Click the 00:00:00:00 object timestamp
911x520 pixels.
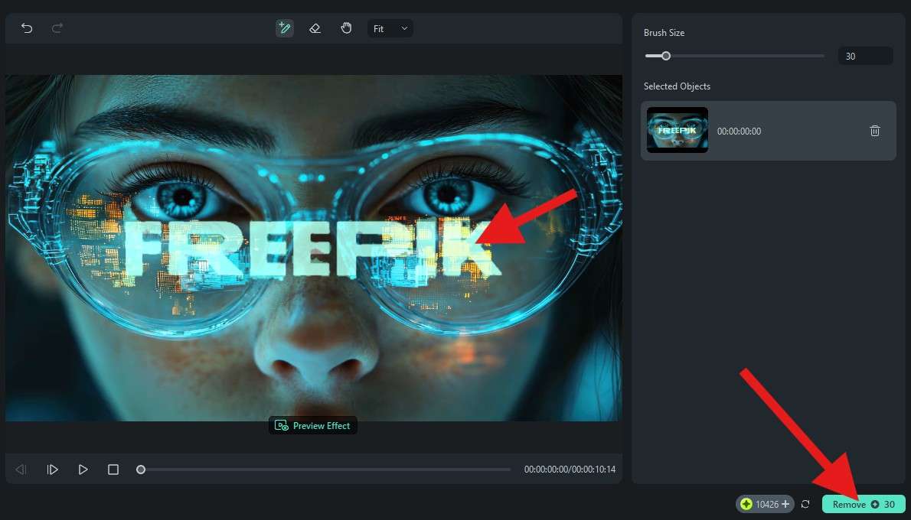(739, 132)
